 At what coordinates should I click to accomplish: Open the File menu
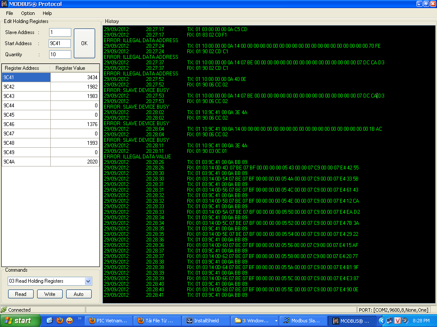(9, 13)
